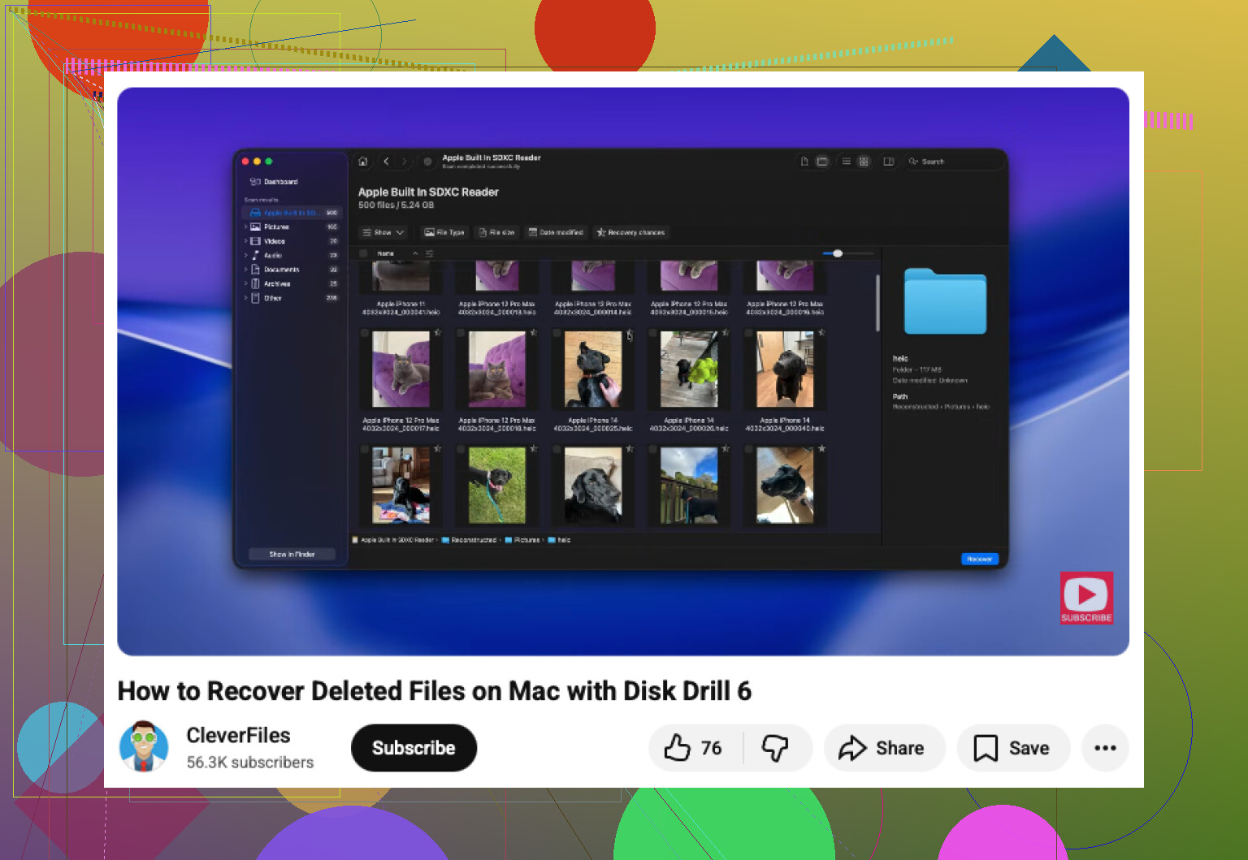
Task: Click the Search field in Disk Drill
Action: click(x=954, y=162)
